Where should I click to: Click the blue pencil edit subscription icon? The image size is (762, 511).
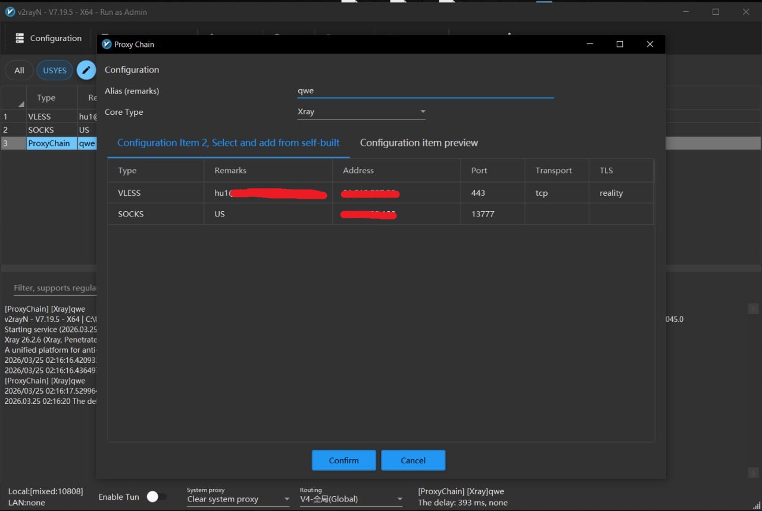click(x=86, y=70)
